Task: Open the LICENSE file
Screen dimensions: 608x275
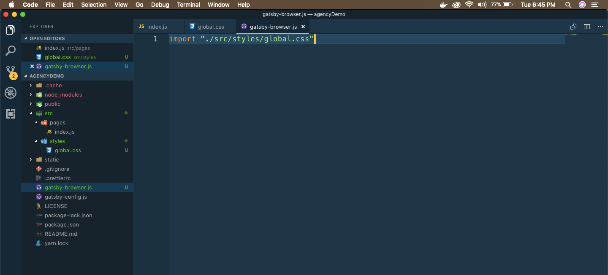Action: [77, 206]
